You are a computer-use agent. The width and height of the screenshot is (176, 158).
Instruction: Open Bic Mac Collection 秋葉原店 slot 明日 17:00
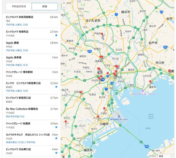pyautogui.click(x=15, y=116)
